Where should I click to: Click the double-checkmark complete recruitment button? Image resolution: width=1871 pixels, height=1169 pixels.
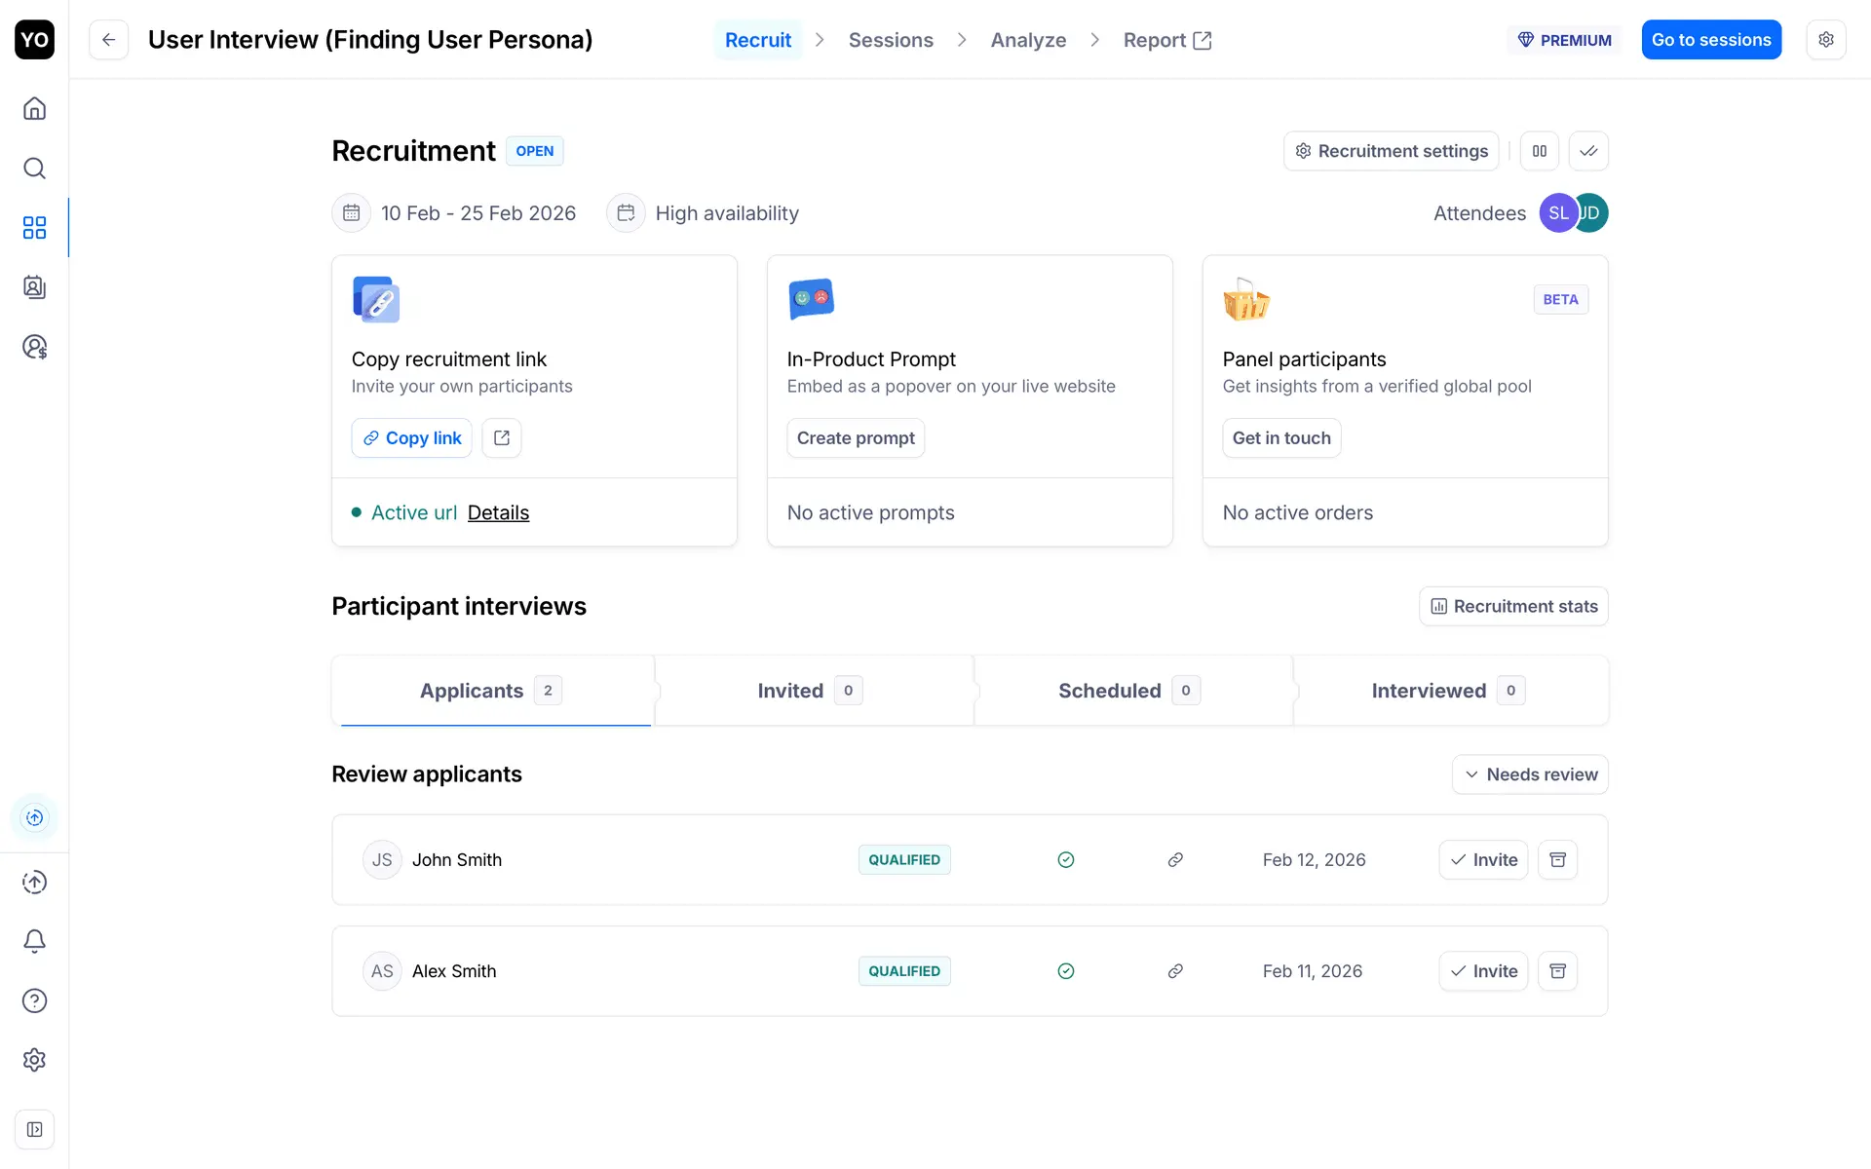[1588, 151]
